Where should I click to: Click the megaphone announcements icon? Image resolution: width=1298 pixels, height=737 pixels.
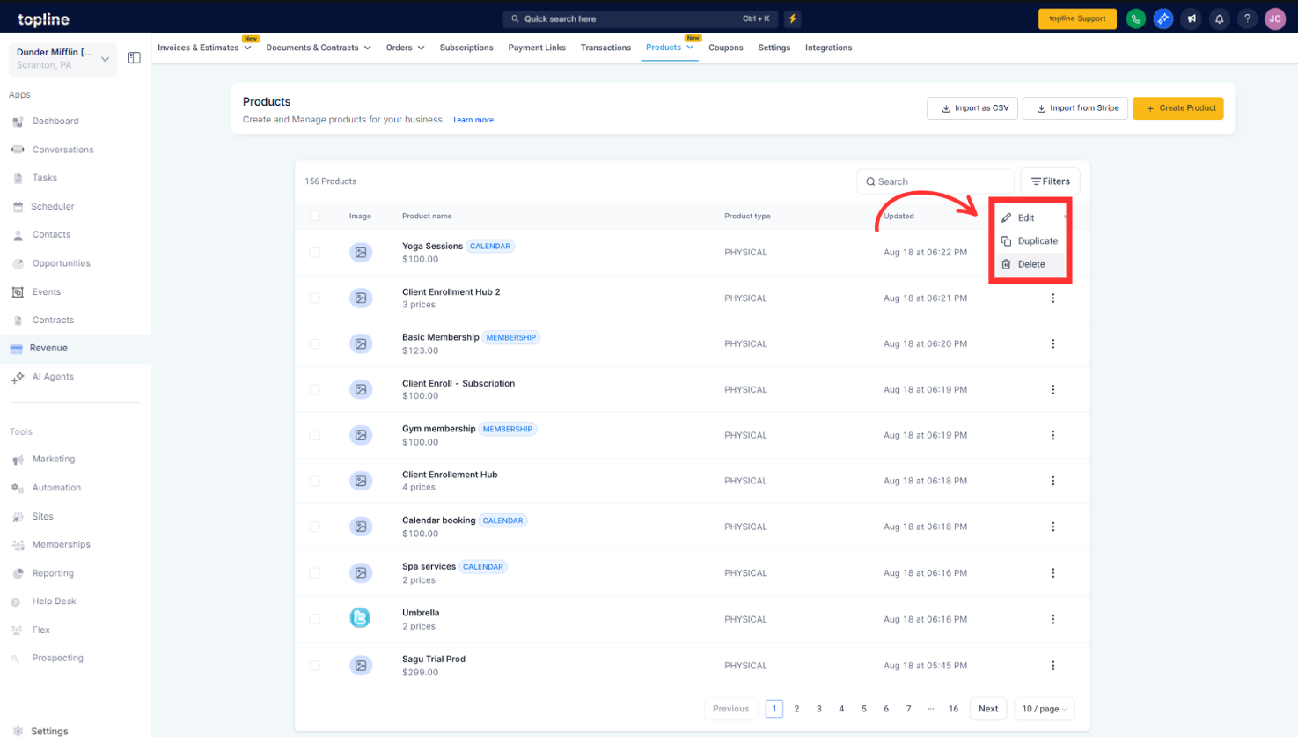point(1191,18)
